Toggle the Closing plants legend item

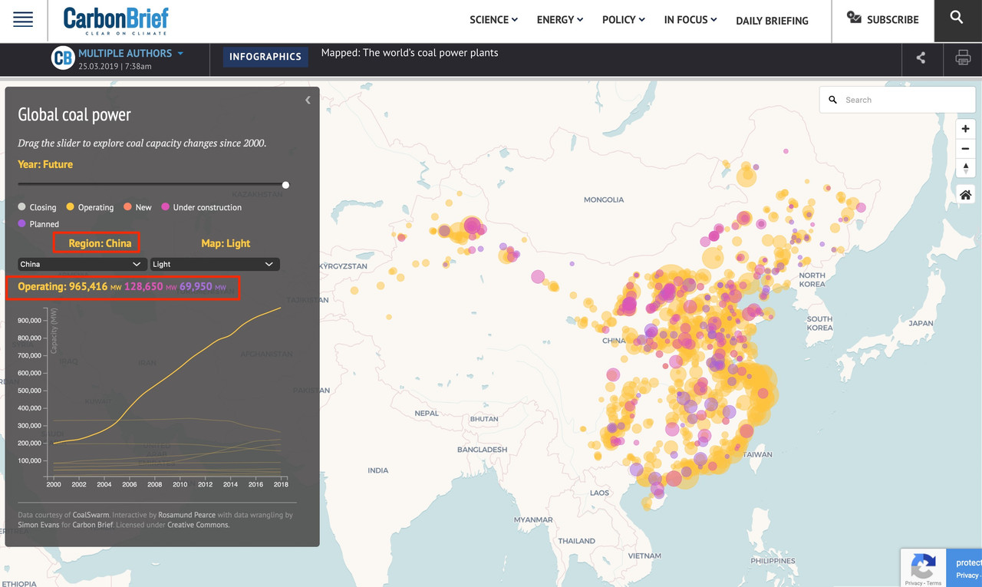37,207
